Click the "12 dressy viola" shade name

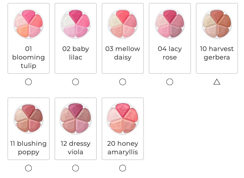click(x=75, y=148)
